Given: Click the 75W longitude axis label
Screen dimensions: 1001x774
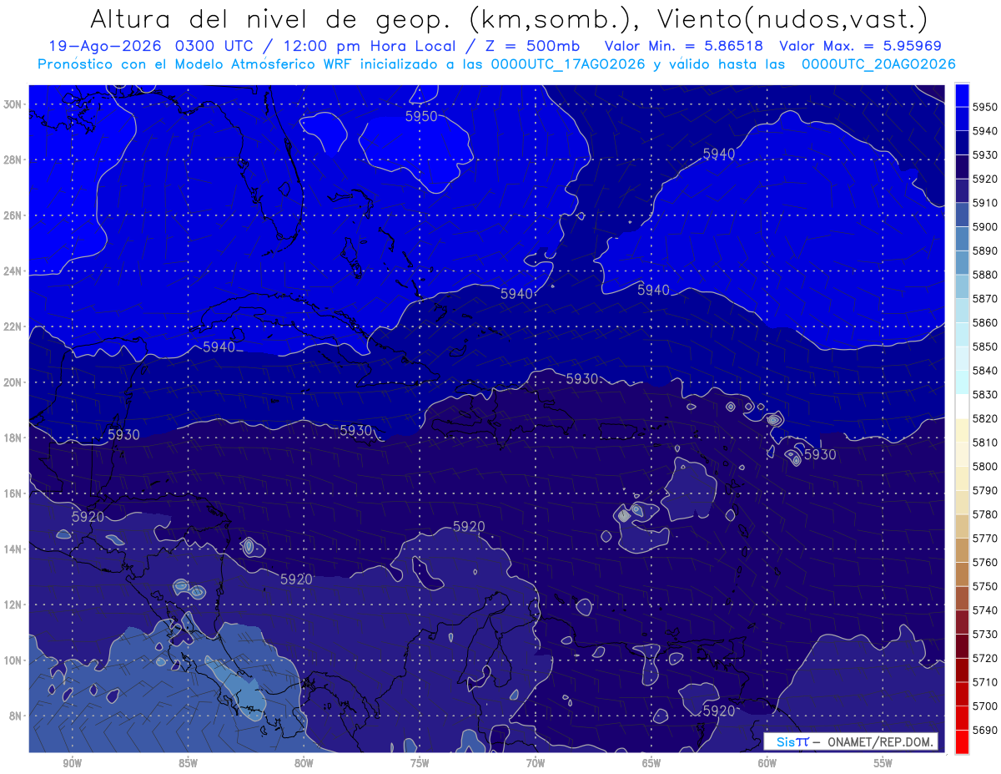Looking at the screenshot, I should [x=420, y=763].
